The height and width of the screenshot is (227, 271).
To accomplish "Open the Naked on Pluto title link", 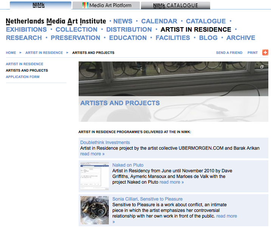I will (x=128, y=165).
